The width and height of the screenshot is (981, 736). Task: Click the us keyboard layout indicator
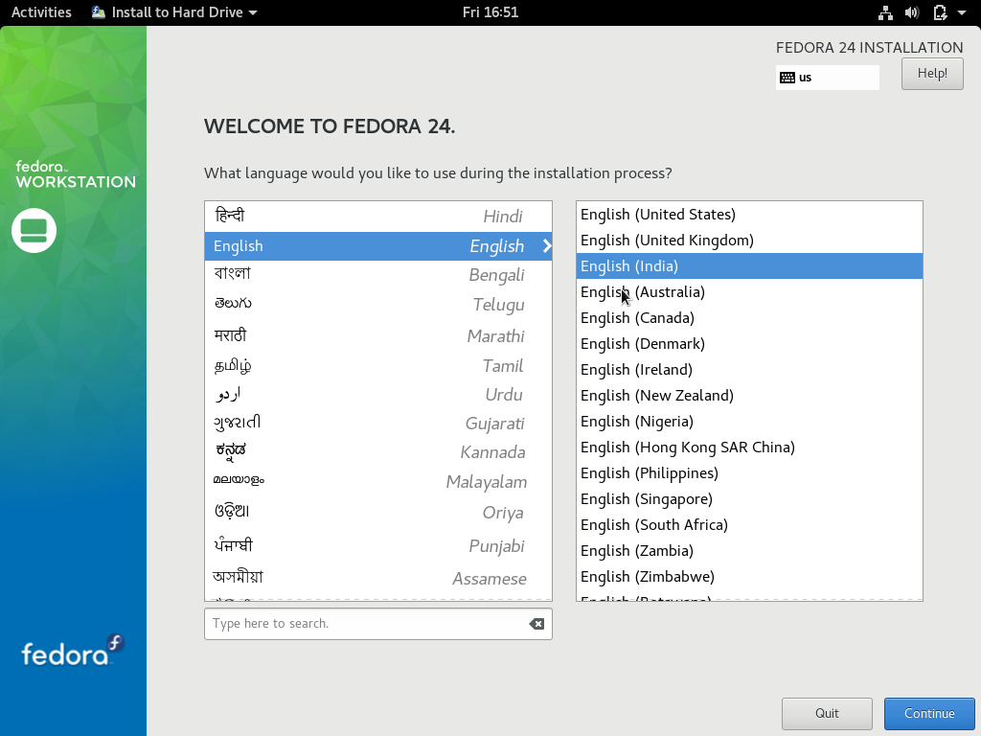827,78
